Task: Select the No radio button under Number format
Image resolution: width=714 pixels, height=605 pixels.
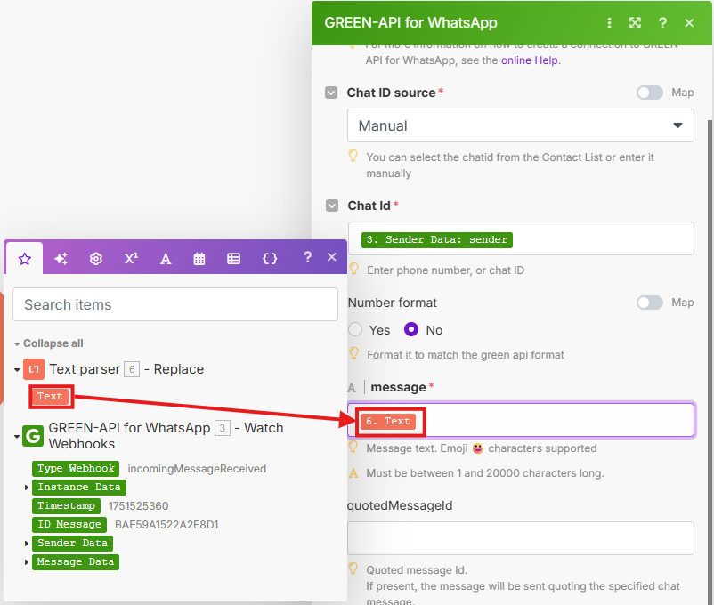Action: (x=411, y=330)
